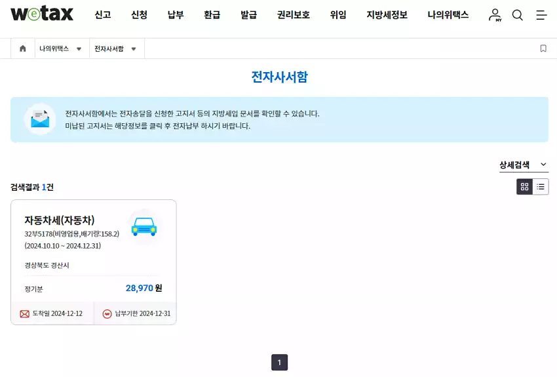Open the 자동차세(자동차) bill card
Viewport: 557px width, 377px height.
pos(94,262)
